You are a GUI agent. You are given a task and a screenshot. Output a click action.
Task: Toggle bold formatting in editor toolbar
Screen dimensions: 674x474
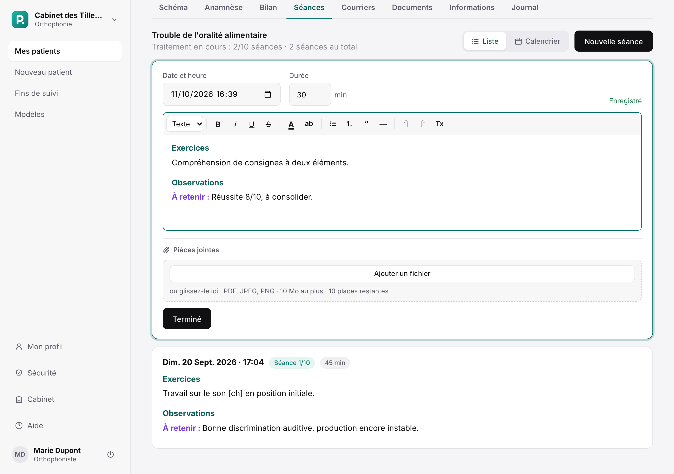218,124
